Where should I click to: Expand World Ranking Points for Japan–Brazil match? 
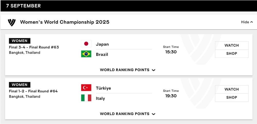[127, 70]
